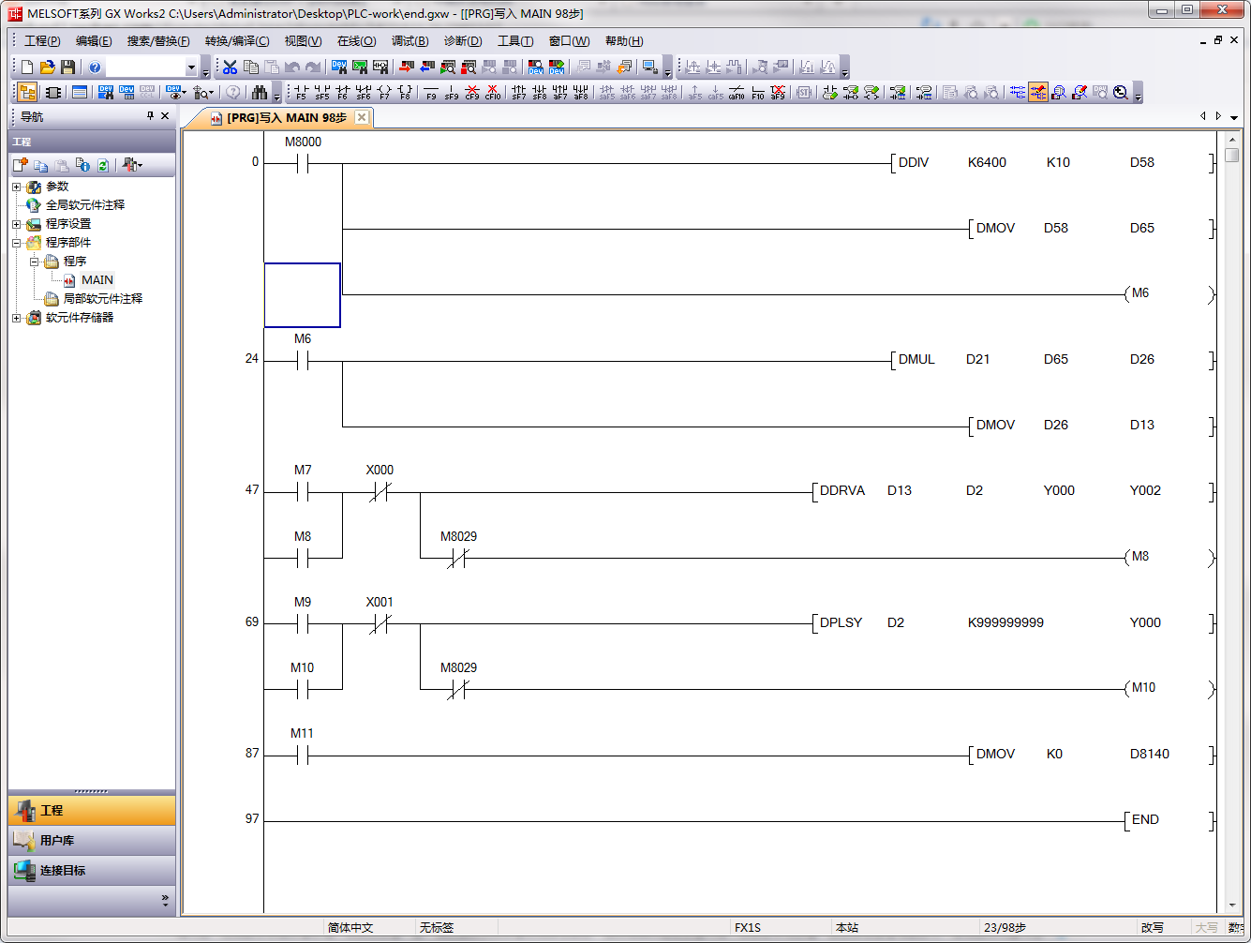Close the 导航 navigation panel
This screenshot has width=1251, height=943.
click(x=165, y=115)
